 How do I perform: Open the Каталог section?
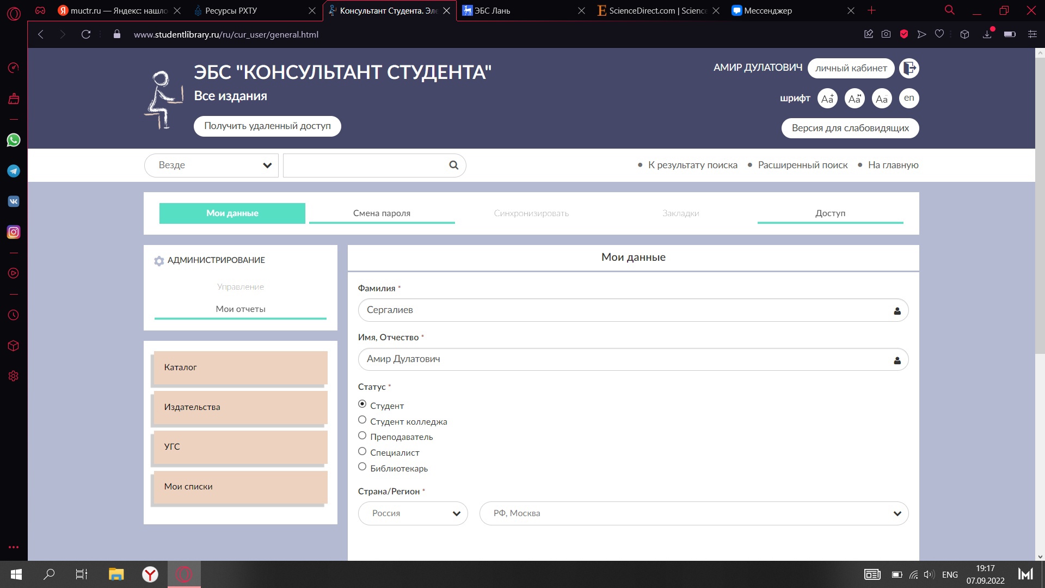pos(241,367)
